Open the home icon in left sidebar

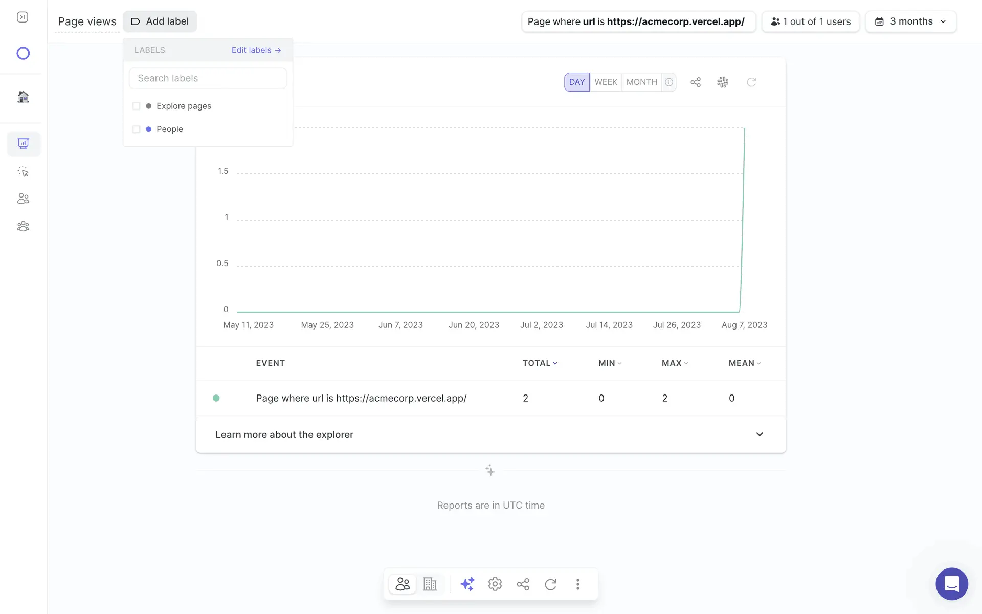pos(23,97)
